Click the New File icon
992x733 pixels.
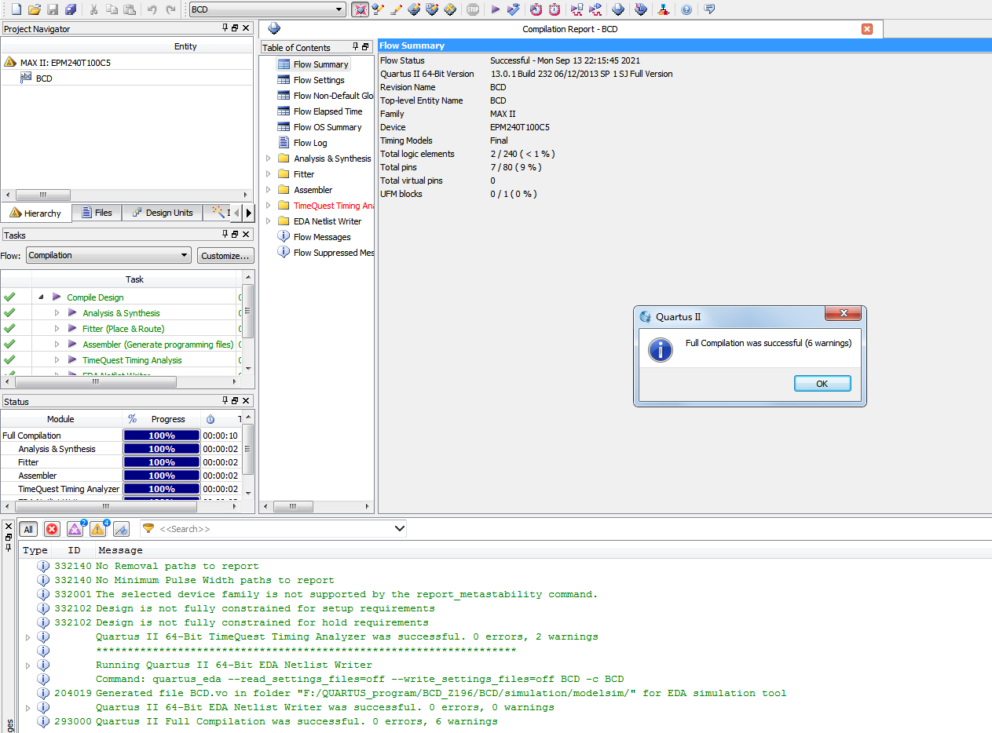tap(16, 9)
